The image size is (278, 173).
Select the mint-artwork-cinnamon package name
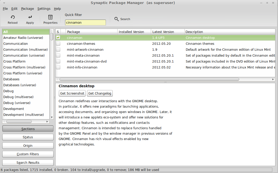tap(85, 50)
